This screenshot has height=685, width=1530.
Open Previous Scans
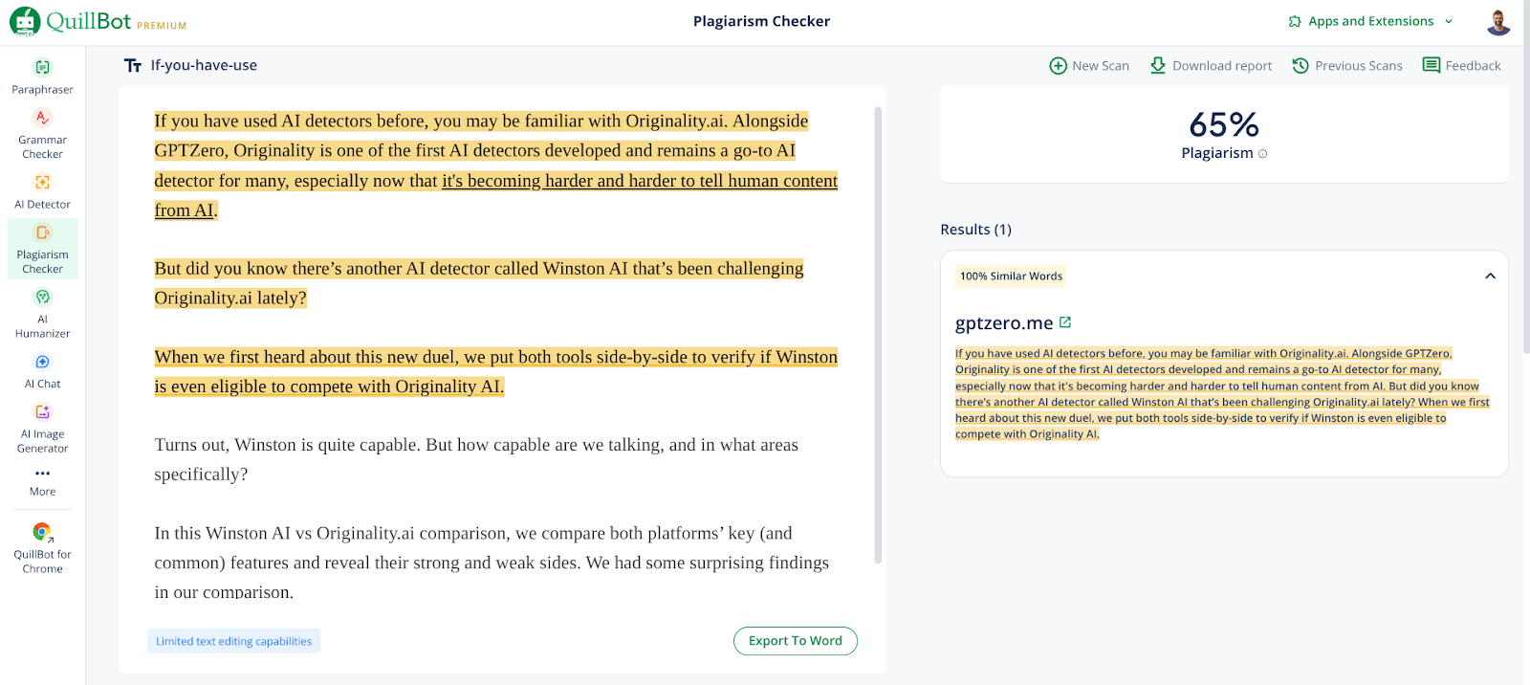[x=1346, y=65]
